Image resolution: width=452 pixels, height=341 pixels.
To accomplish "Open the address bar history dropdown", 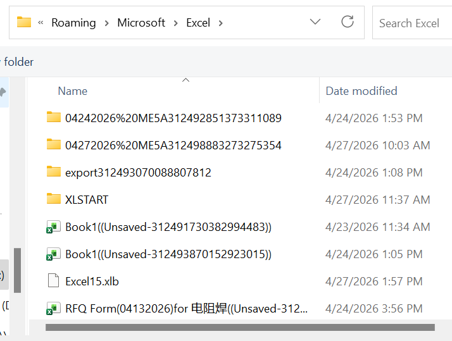I will click(315, 22).
